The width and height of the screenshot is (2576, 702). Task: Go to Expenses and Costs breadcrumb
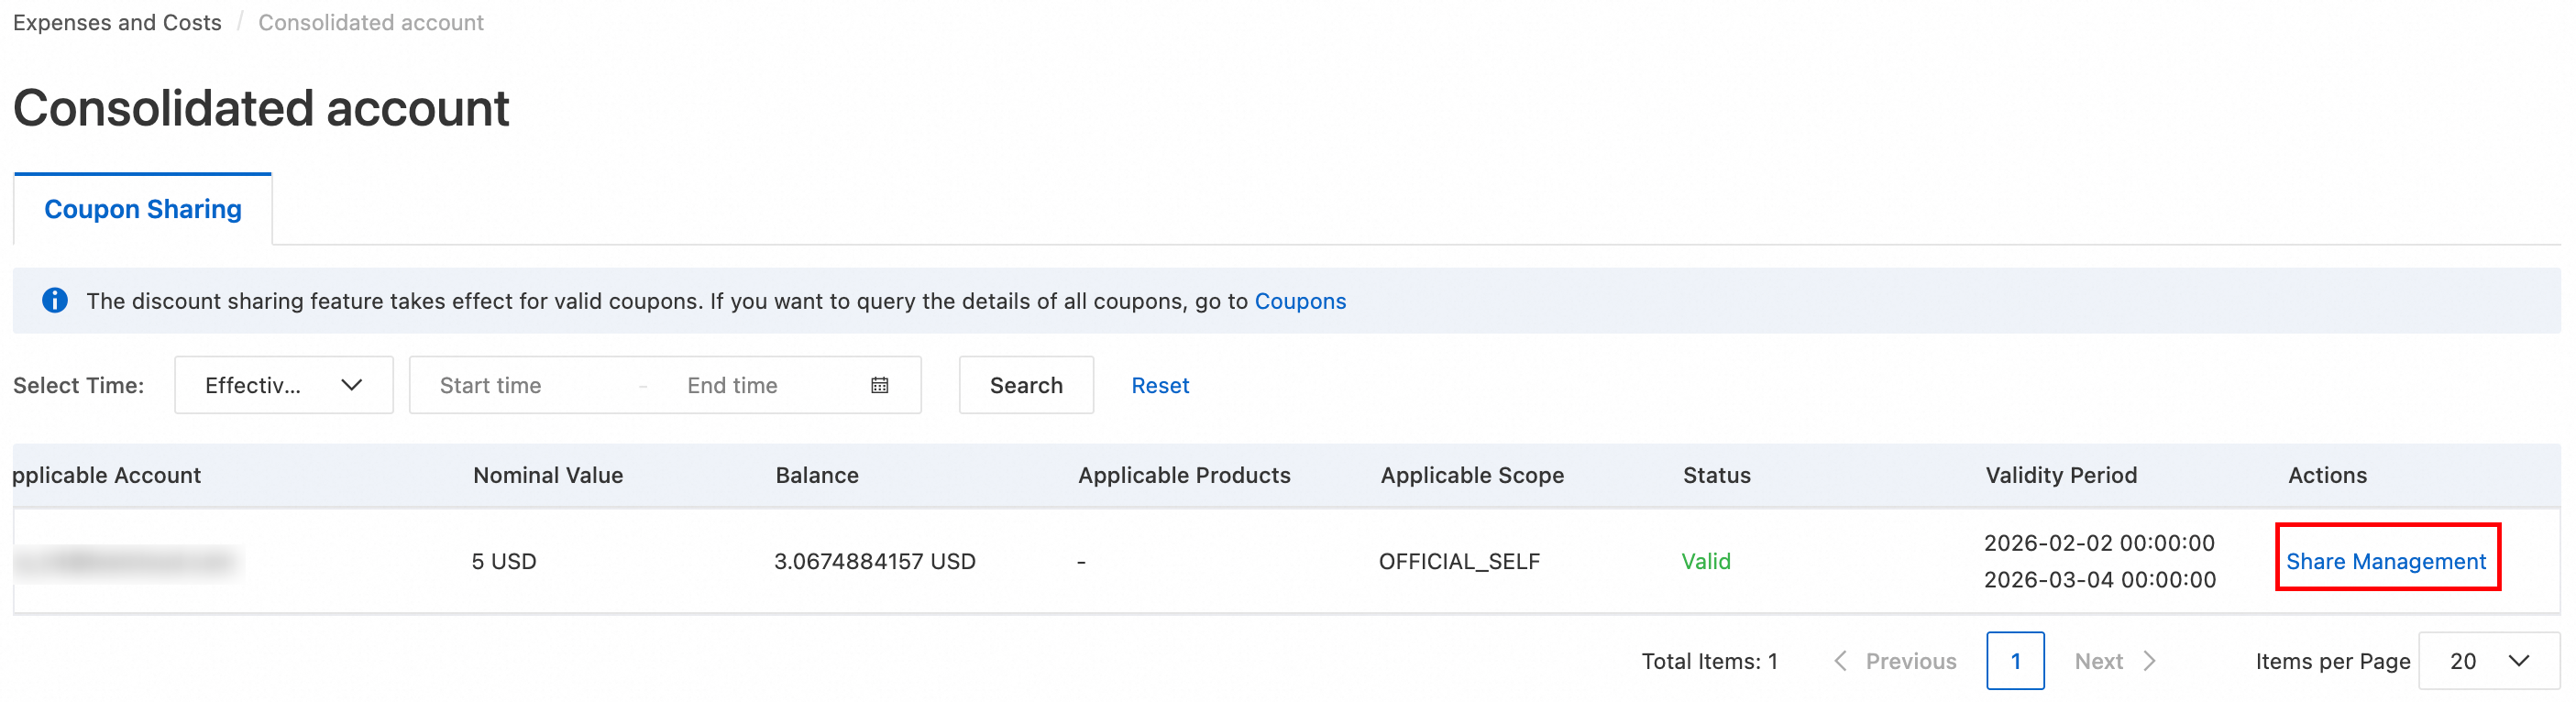117,22
